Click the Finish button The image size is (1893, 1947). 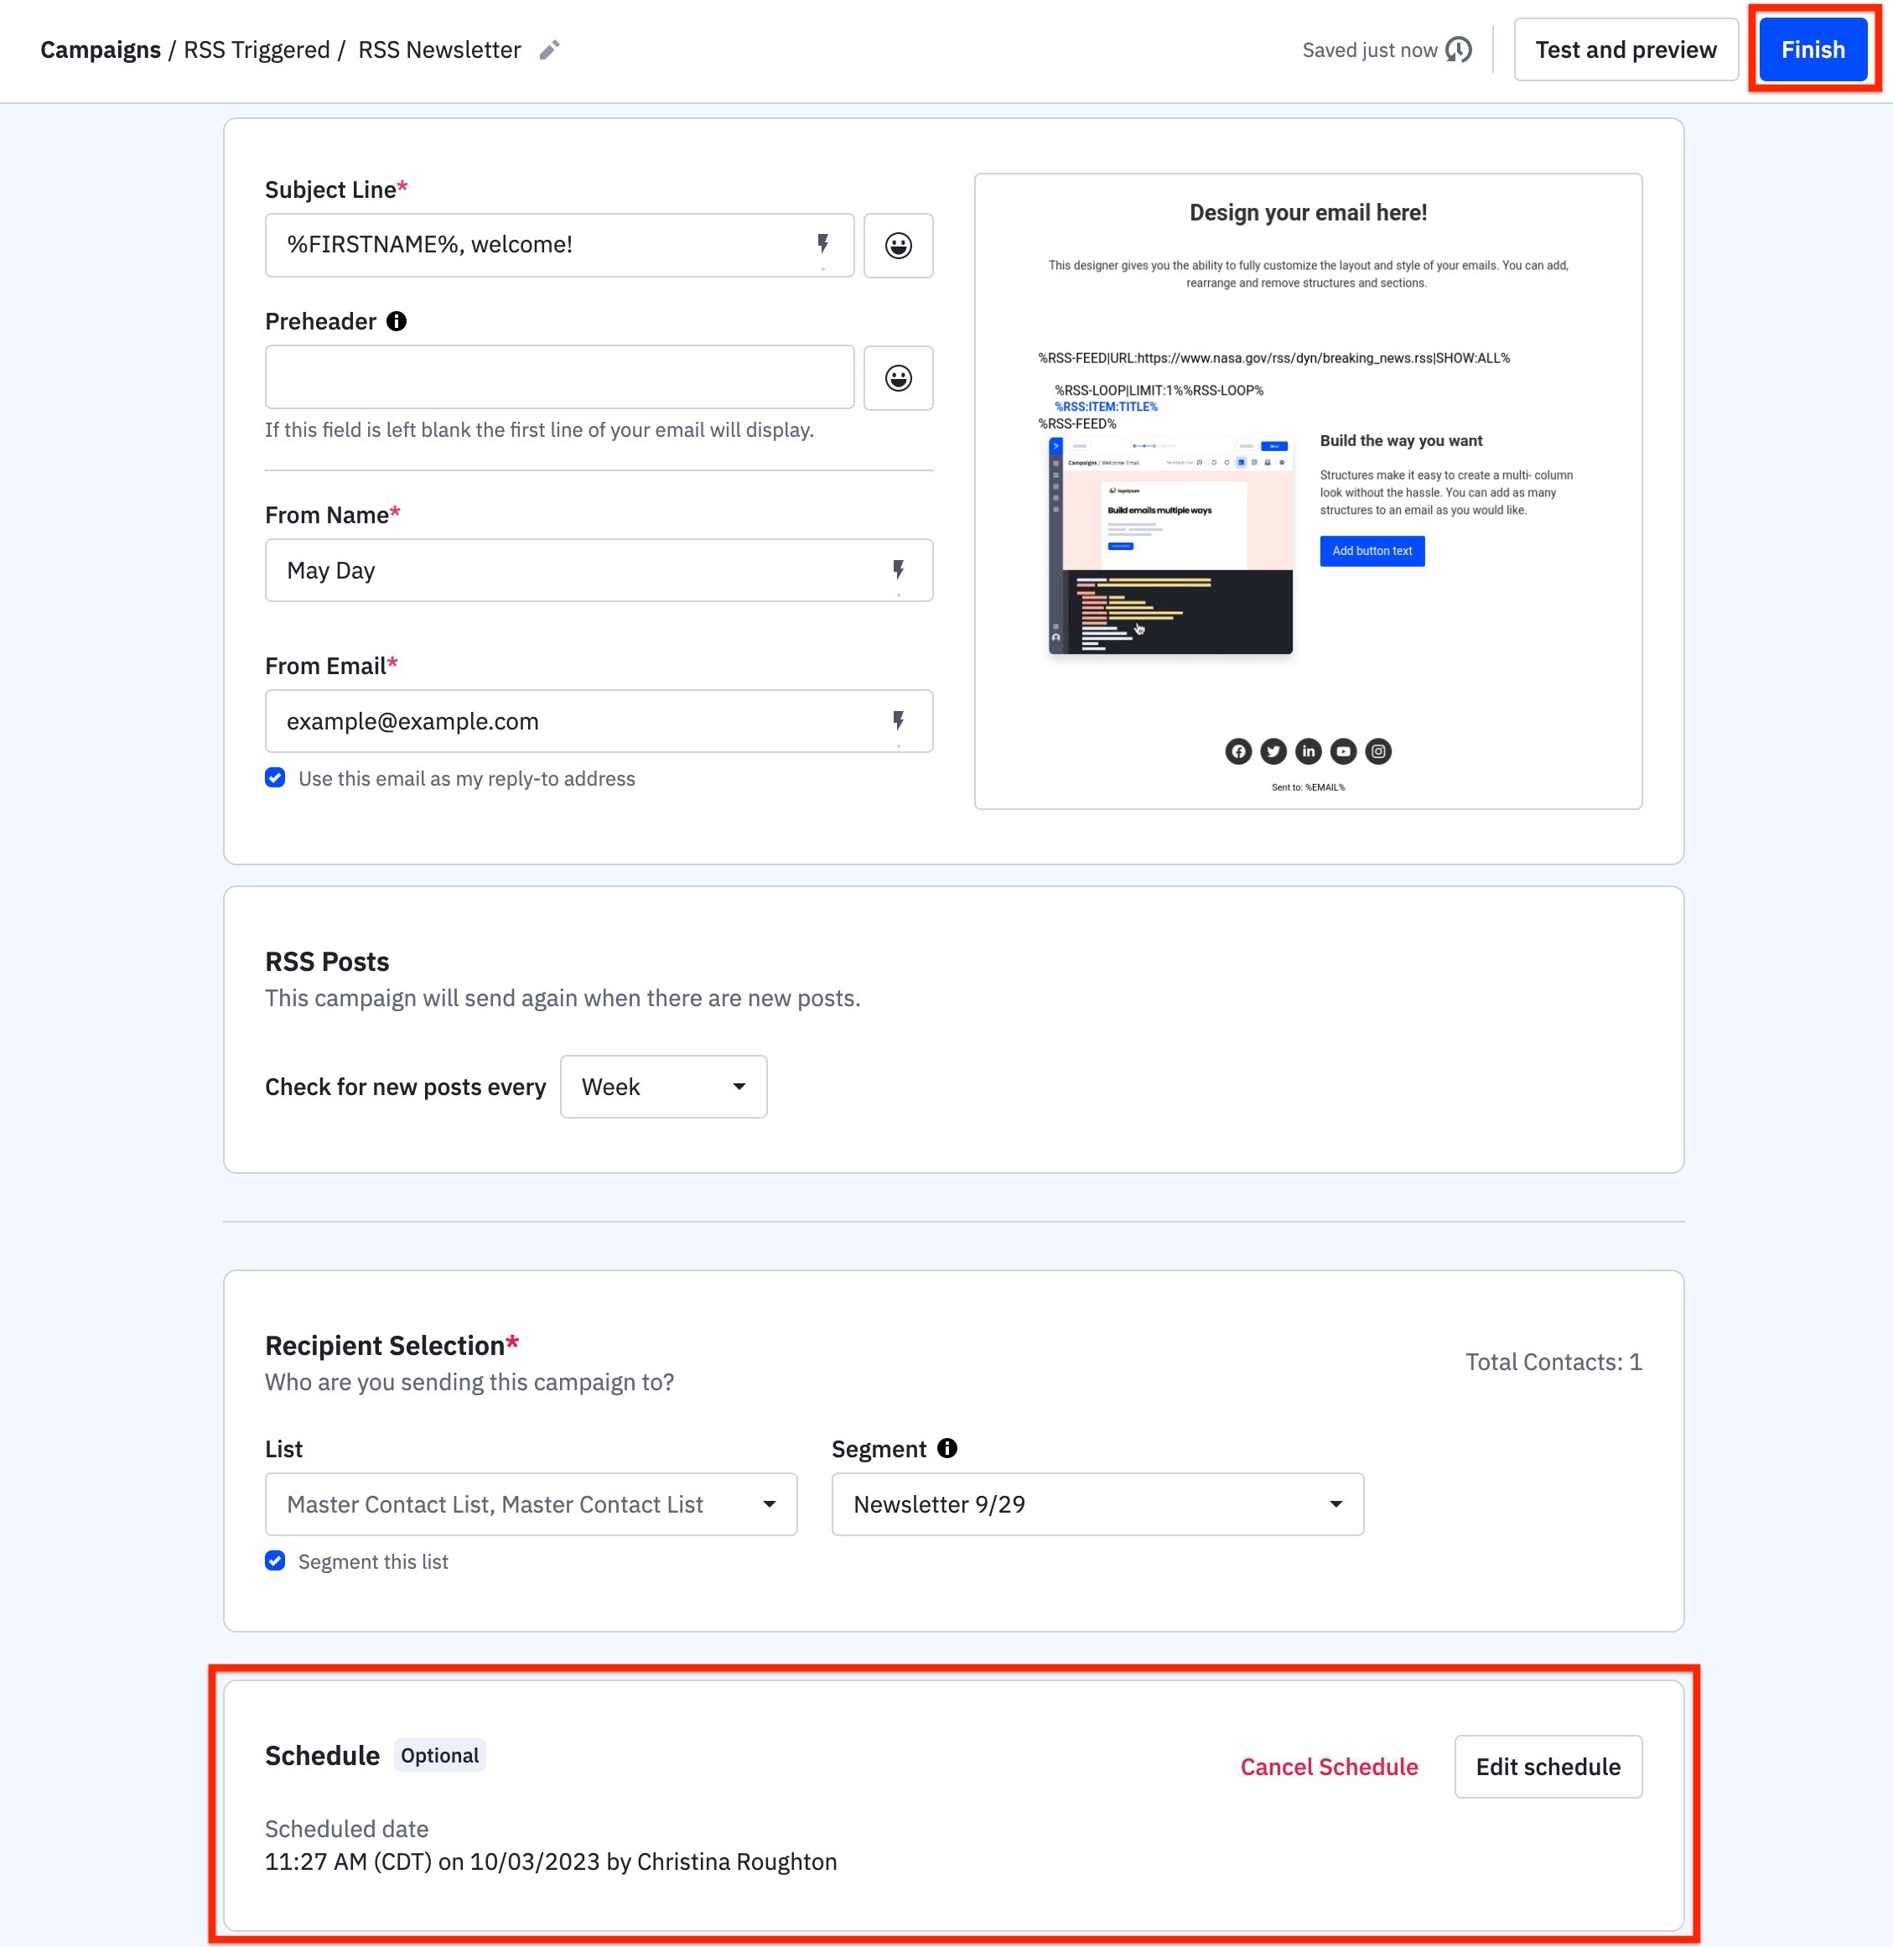[x=1812, y=49]
